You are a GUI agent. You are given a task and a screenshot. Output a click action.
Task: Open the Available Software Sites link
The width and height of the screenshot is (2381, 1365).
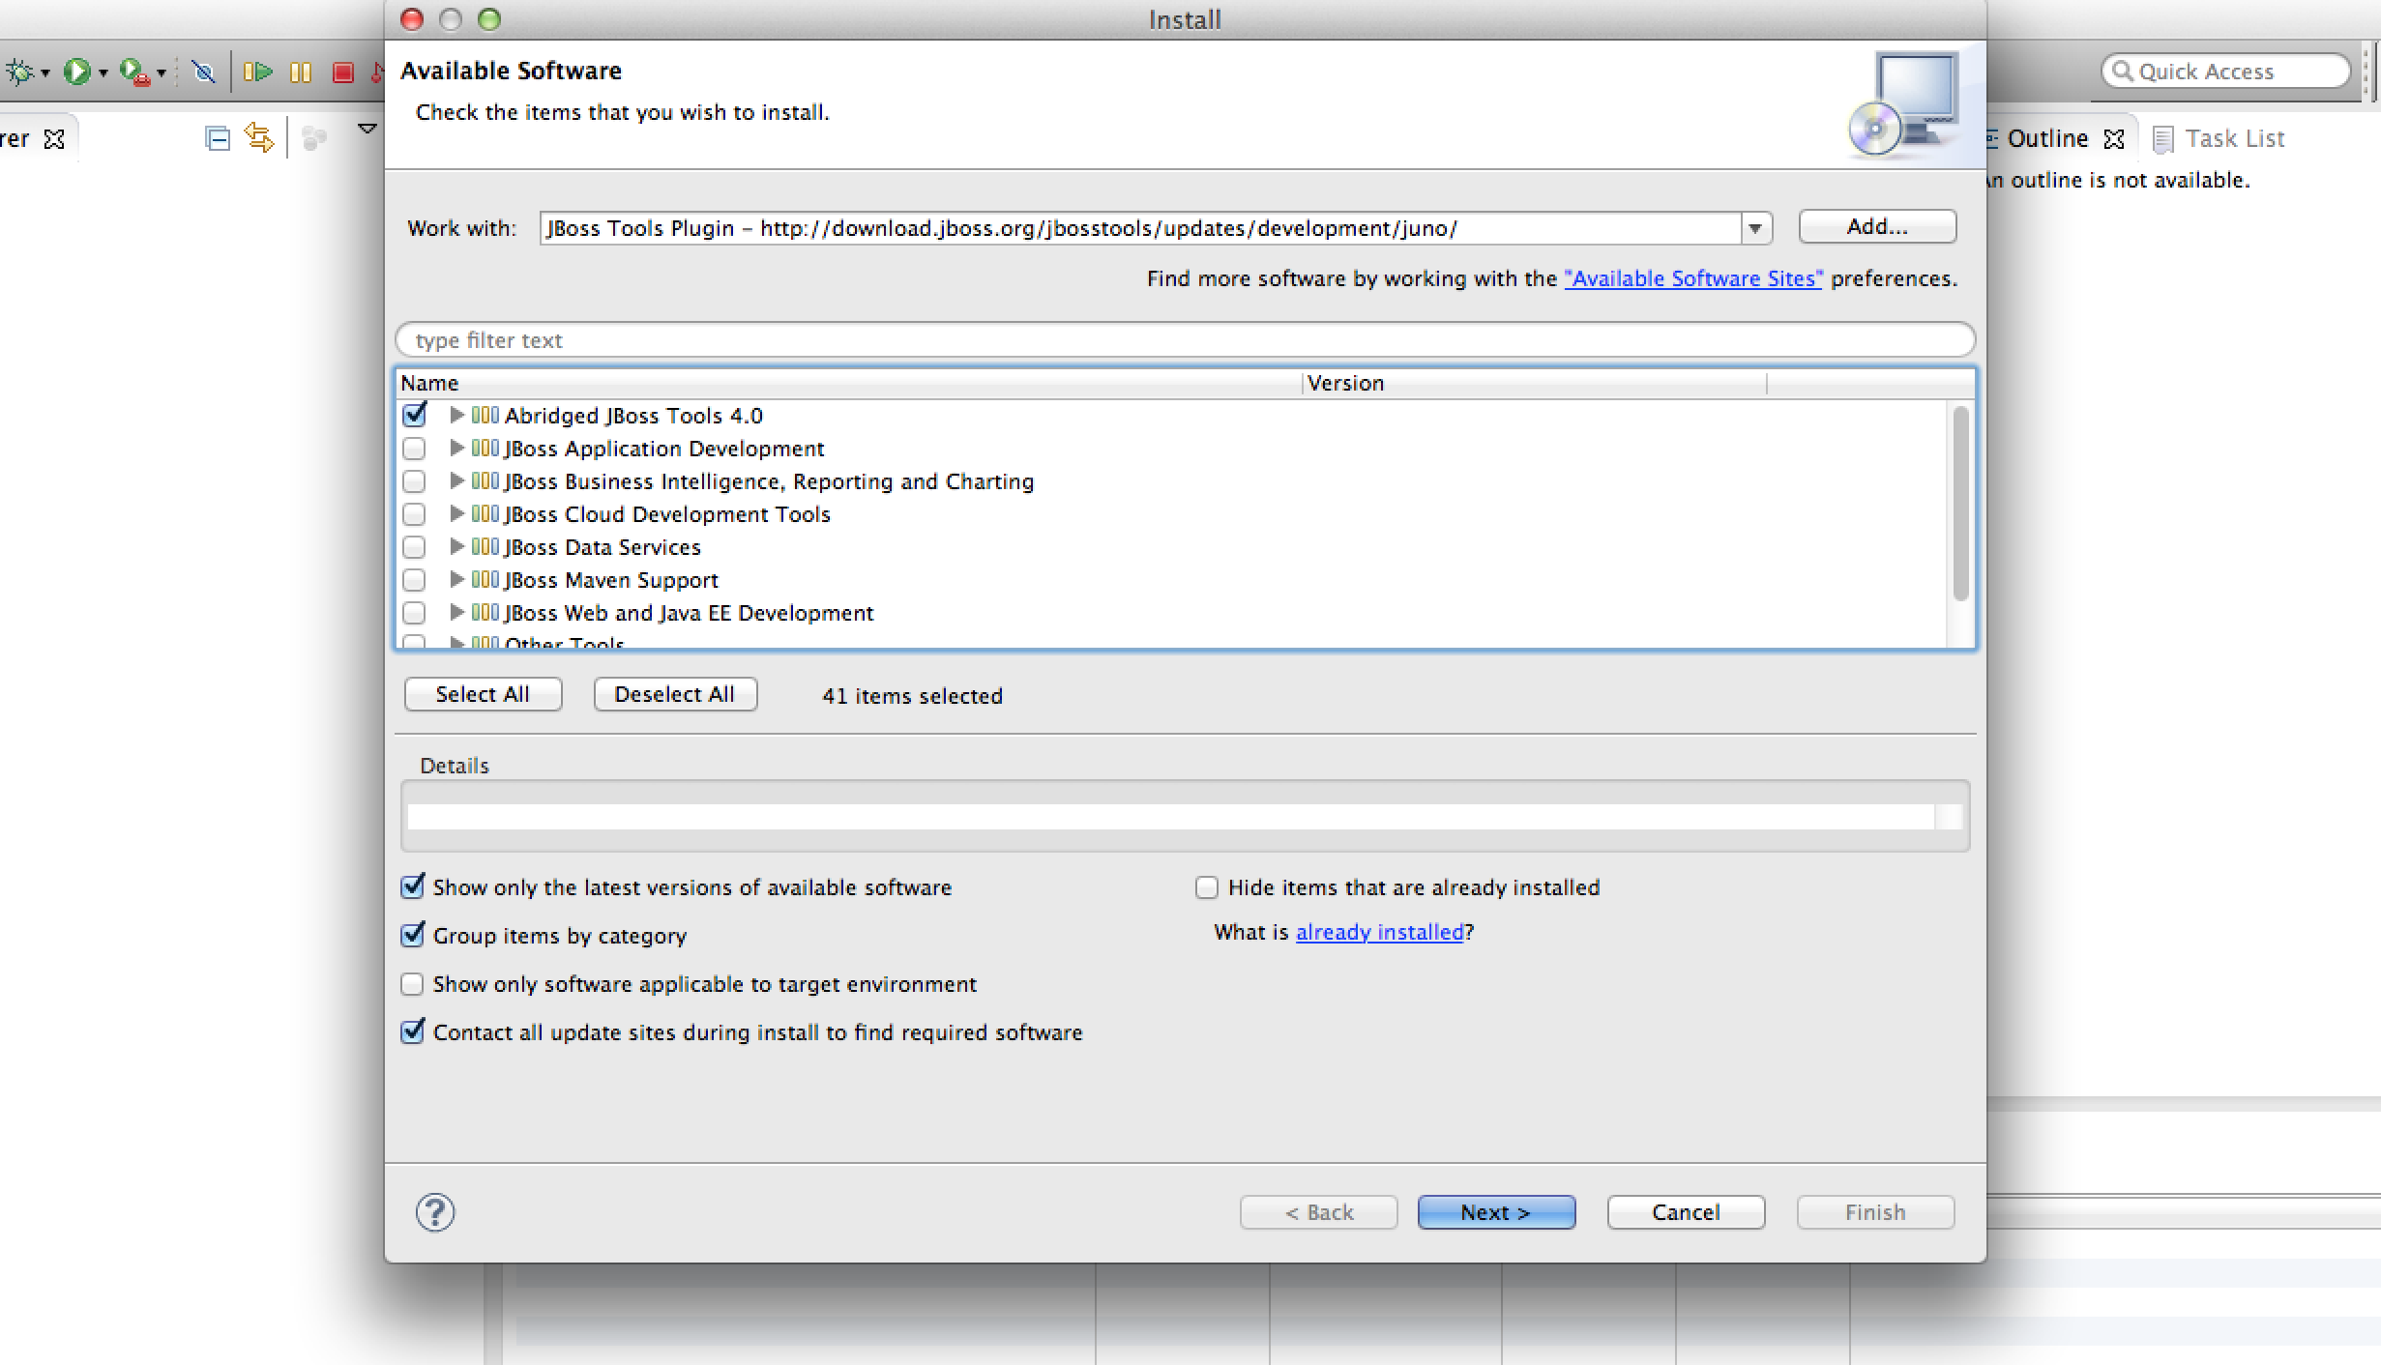(1692, 279)
